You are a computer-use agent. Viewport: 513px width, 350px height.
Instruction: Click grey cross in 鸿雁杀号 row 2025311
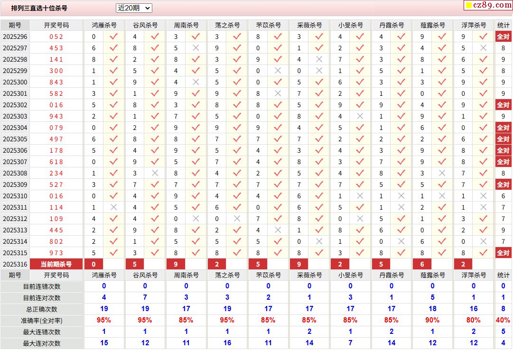tap(113, 207)
